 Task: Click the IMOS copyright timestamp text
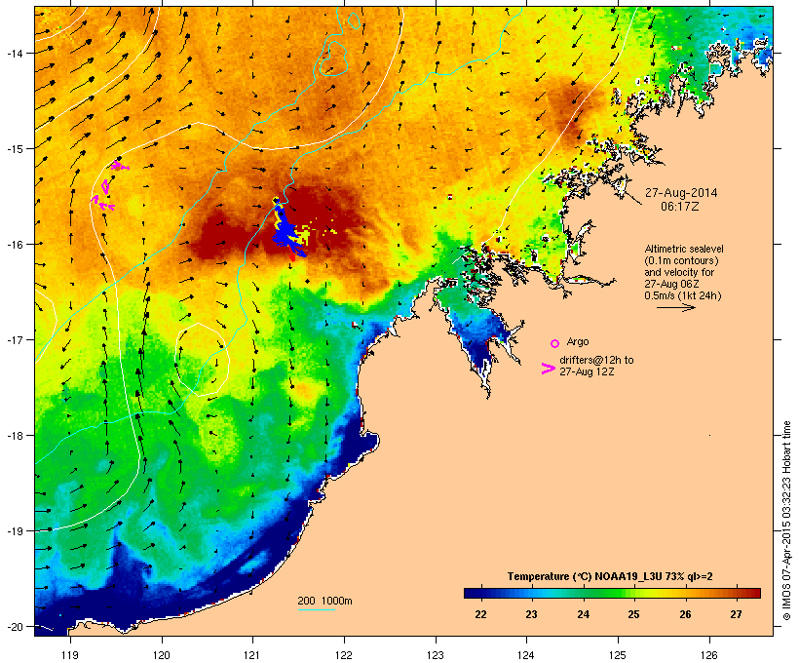coord(787,521)
